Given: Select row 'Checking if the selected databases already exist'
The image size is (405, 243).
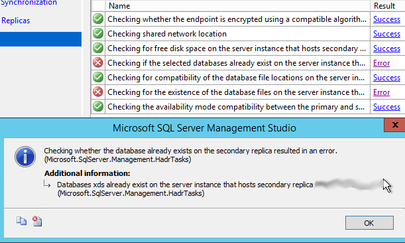Looking at the screenshot, I should point(248,63).
